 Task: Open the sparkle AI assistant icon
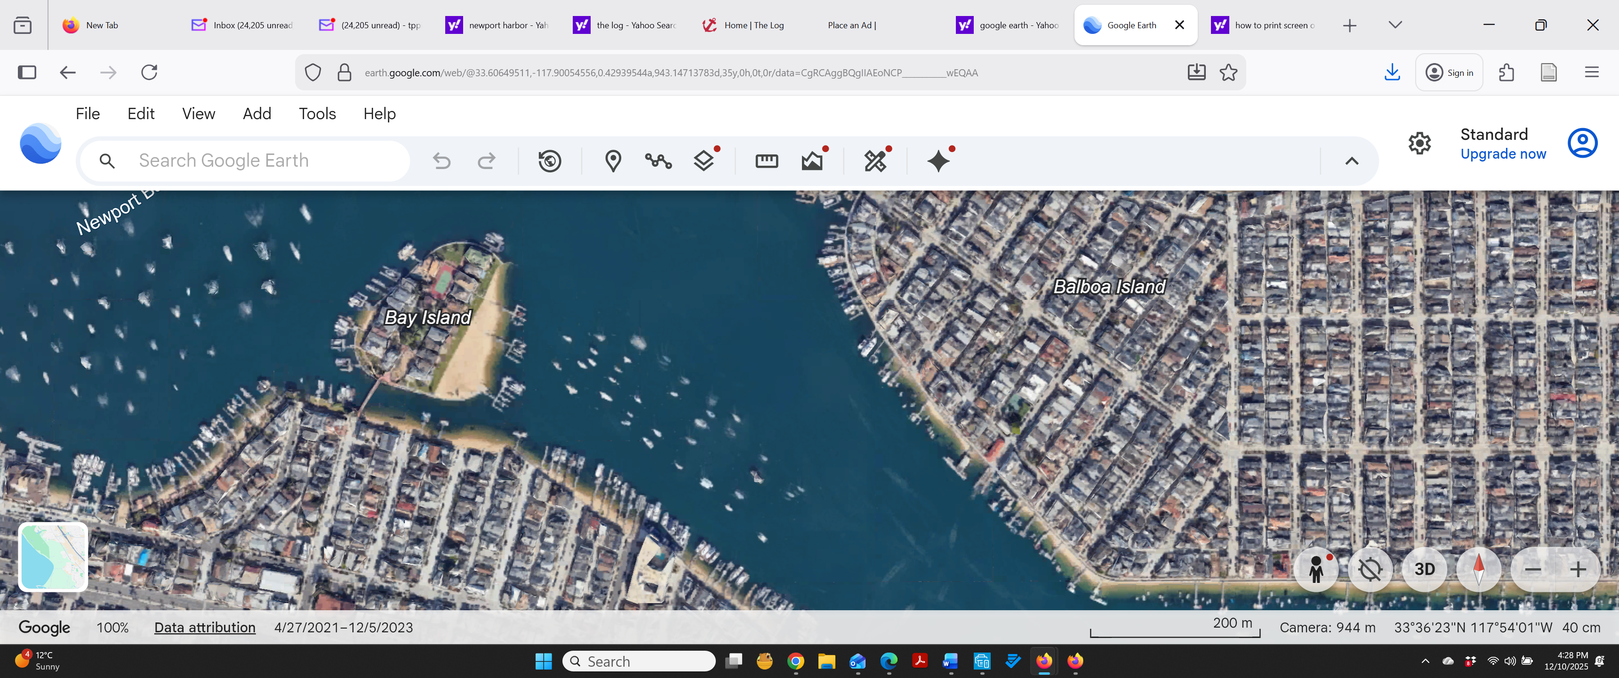coord(938,161)
